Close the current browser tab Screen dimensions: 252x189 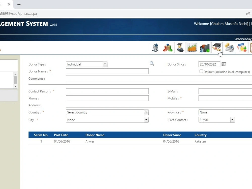9,4
